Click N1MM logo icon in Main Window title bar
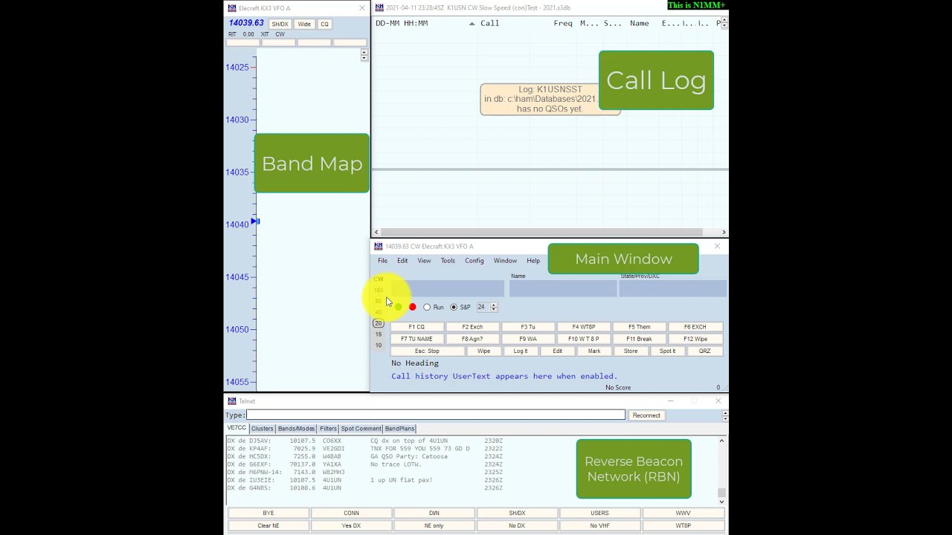The height and width of the screenshot is (535, 952). (x=379, y=246)
